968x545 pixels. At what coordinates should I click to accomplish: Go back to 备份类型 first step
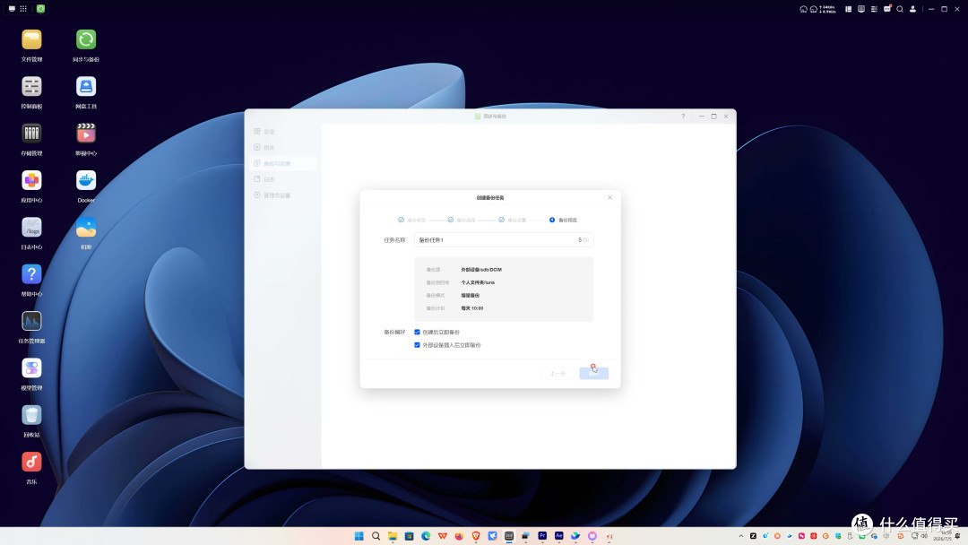412,220
